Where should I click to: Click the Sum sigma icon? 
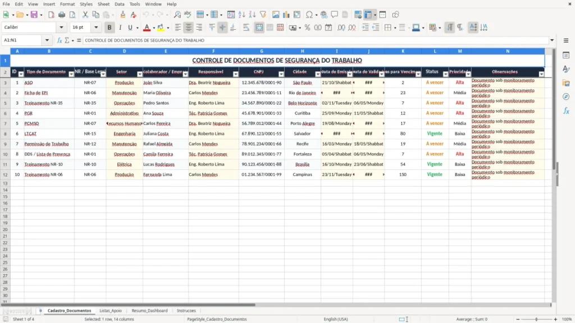67,40
